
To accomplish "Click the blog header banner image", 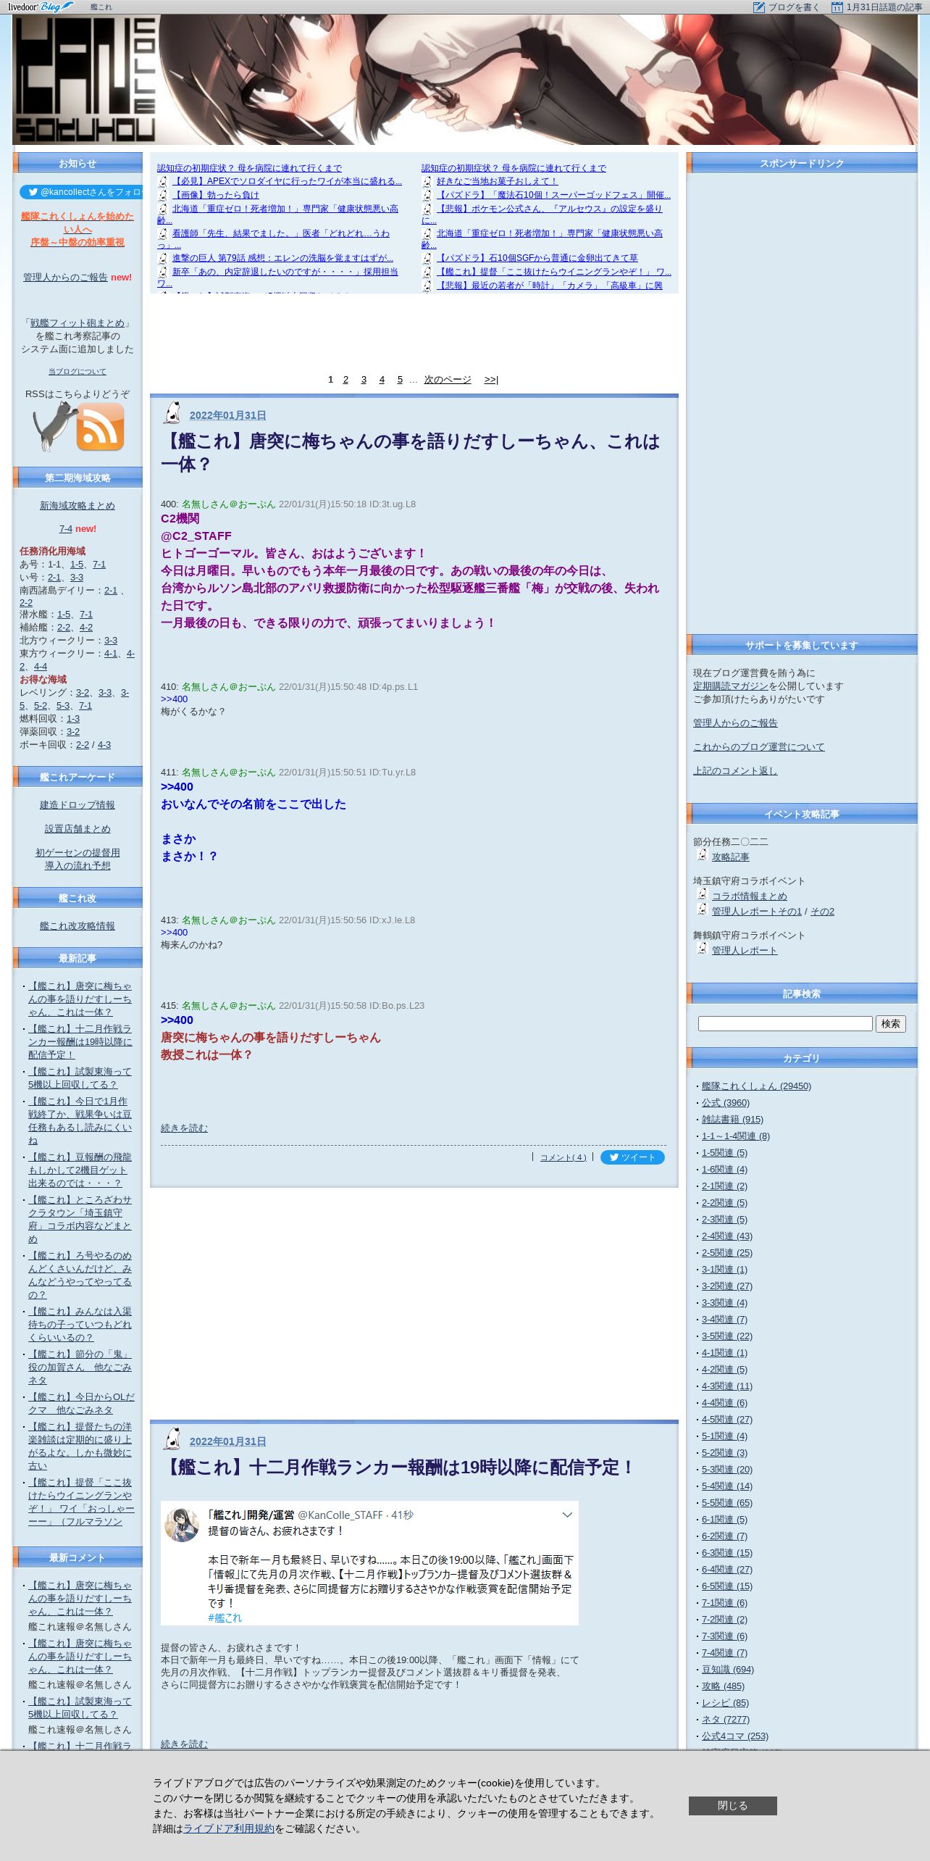I will point(464,80).
